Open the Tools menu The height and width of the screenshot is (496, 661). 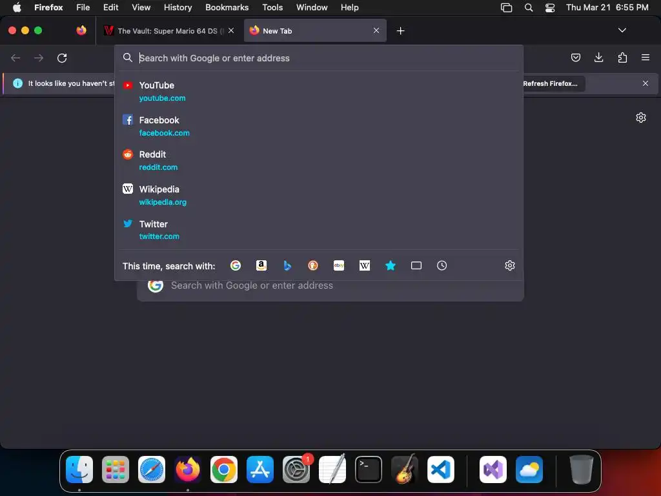click(272, 7)
